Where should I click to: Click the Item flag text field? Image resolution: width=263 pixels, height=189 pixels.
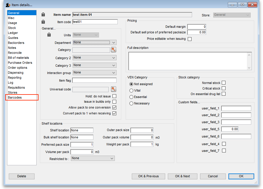(x=94, y=80)
